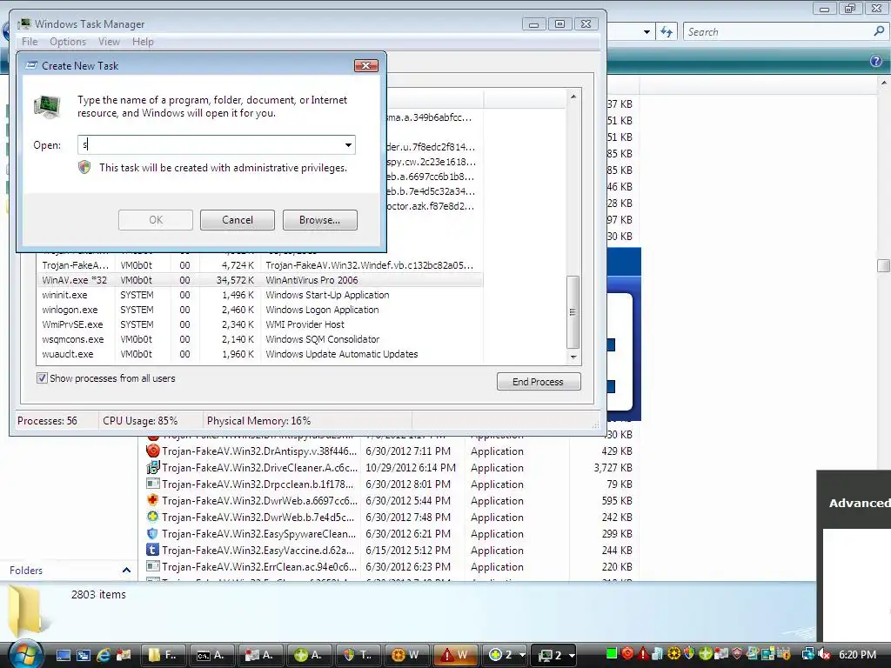This screenshot has width=891, height=668.
Task: Click icon of Drpcclean.b file
Action: click(x=152, y=484)
